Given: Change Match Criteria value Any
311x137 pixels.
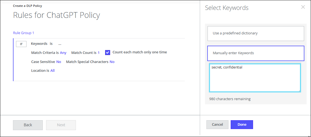Looking at the screenshot, I should pos(63,53).
